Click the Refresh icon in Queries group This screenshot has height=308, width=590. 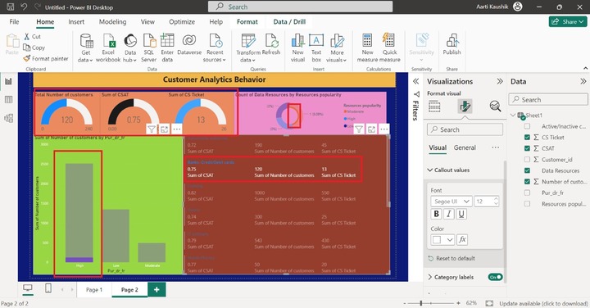271,41
